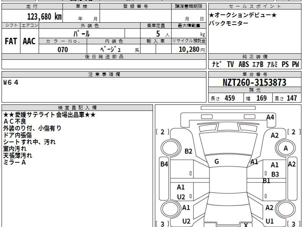
Task: Click the 外装色 header
Action: tap(90, 25)
